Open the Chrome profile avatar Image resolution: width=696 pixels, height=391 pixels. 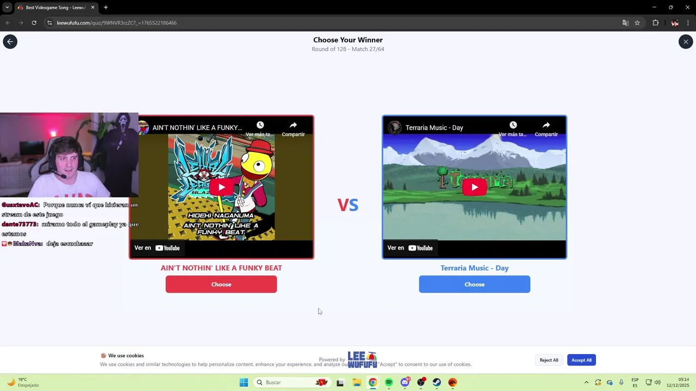675,23
